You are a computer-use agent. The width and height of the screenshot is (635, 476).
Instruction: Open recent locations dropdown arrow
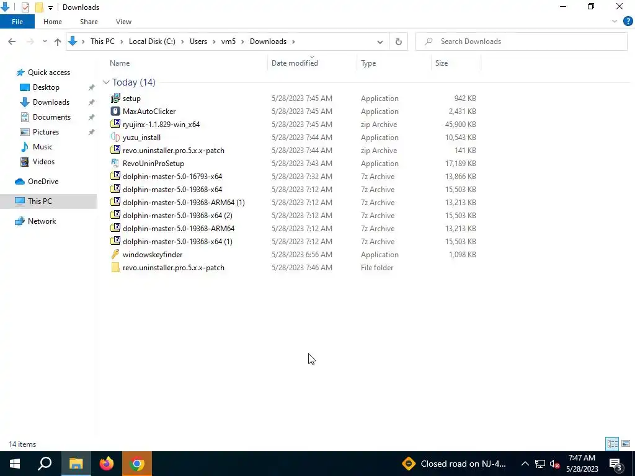pyautogui.click(x=45, y=42)
